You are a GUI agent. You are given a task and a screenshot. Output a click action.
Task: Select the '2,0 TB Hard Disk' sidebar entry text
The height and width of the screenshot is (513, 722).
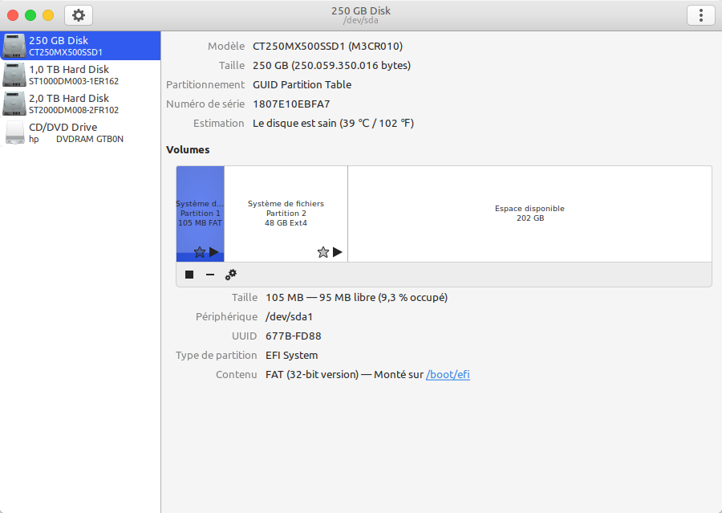(69, 98)
